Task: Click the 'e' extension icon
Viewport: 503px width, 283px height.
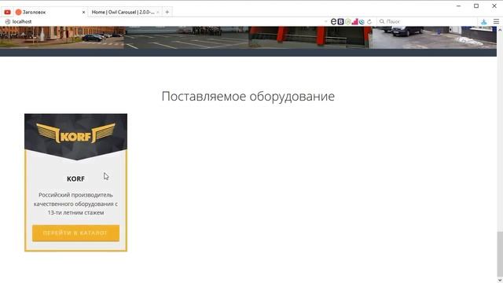Action: point(333,21)
